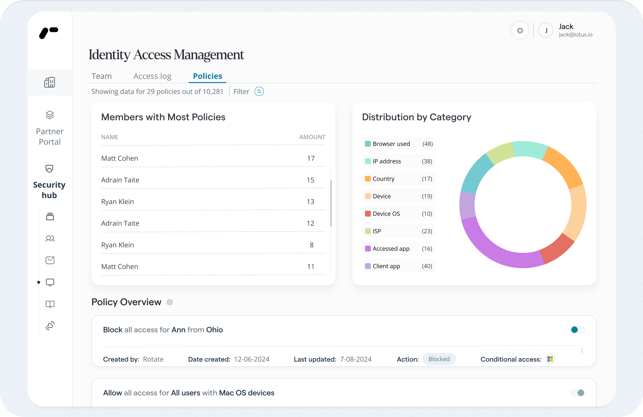Switch to the Access log tab
The image size is (643, 417).
pos(152,76)
